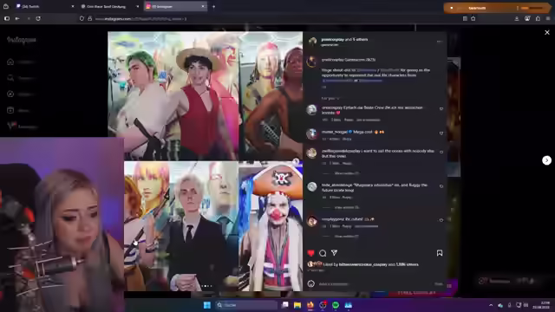Image resolution: width=555 pixels, height=312 pixels.
Task: Like the post with the heart icon
Action: point(310,253)
